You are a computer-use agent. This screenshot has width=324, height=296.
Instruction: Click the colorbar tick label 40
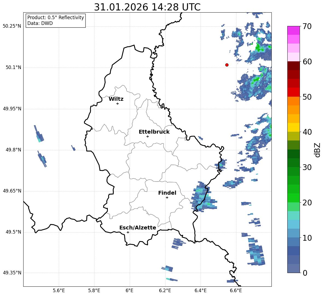pos(307,132)
